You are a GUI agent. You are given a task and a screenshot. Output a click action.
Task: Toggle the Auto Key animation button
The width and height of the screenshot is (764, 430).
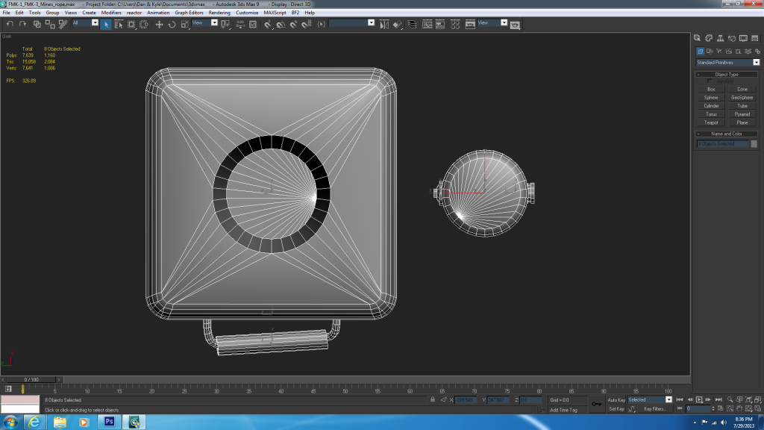click(x=616, y=400)
